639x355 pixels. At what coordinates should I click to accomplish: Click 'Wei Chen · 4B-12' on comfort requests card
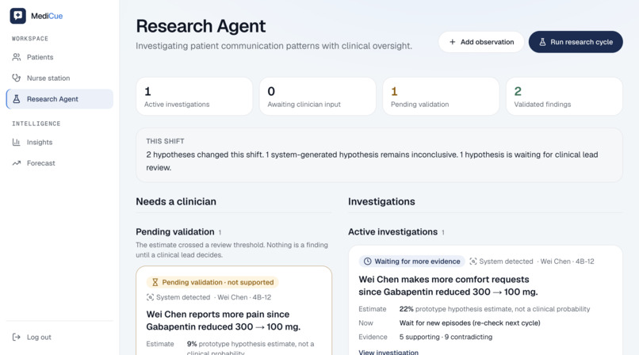pyautogui.click(x=568, y=261)
